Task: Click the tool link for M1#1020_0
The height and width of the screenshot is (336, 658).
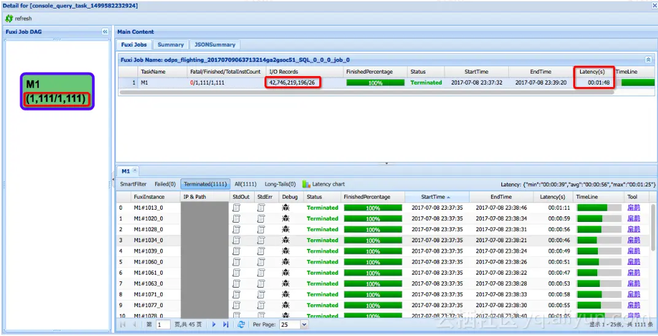Action: pos(633,219)
